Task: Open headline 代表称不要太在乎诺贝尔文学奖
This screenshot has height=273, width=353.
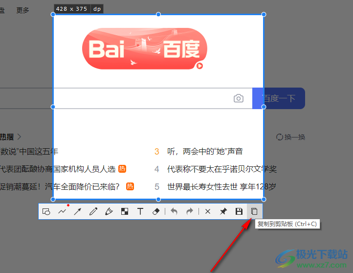Action: pos(222,169)
